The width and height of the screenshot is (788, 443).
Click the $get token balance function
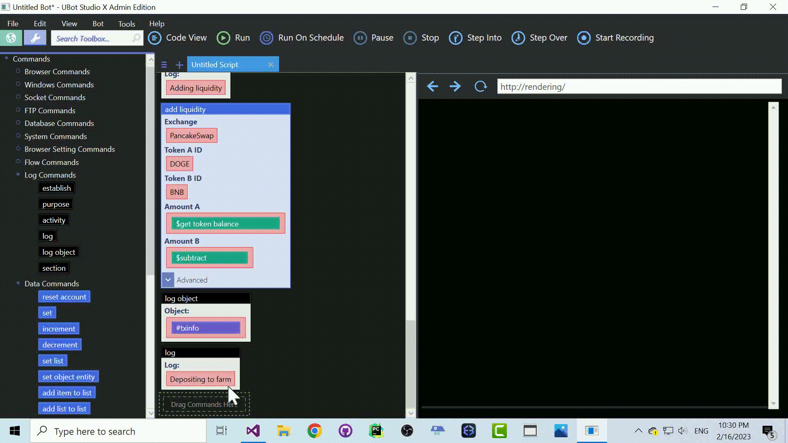coord(225,224)
